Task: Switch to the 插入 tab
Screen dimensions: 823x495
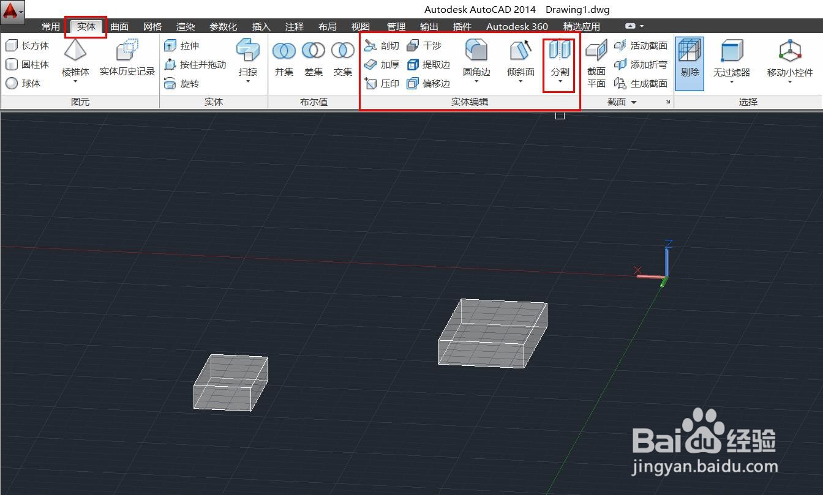Action: point(261,27)
